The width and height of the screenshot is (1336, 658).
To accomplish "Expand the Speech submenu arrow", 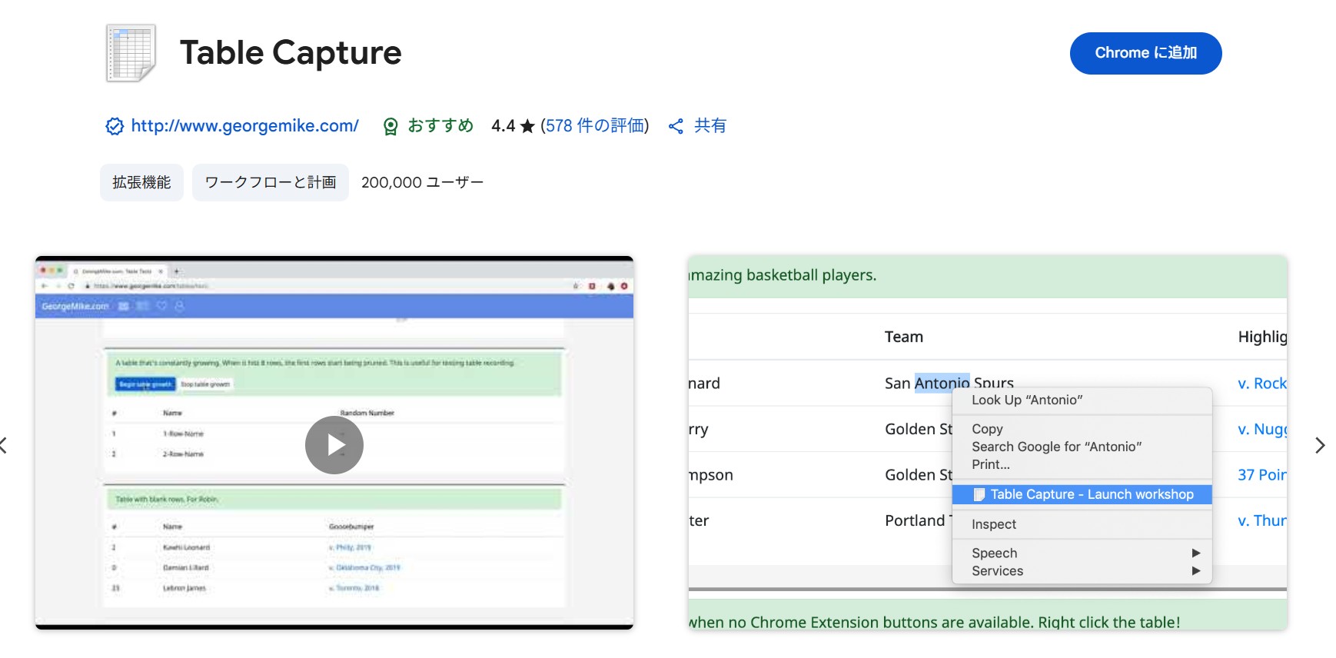I will click(x=1195, y=553).
